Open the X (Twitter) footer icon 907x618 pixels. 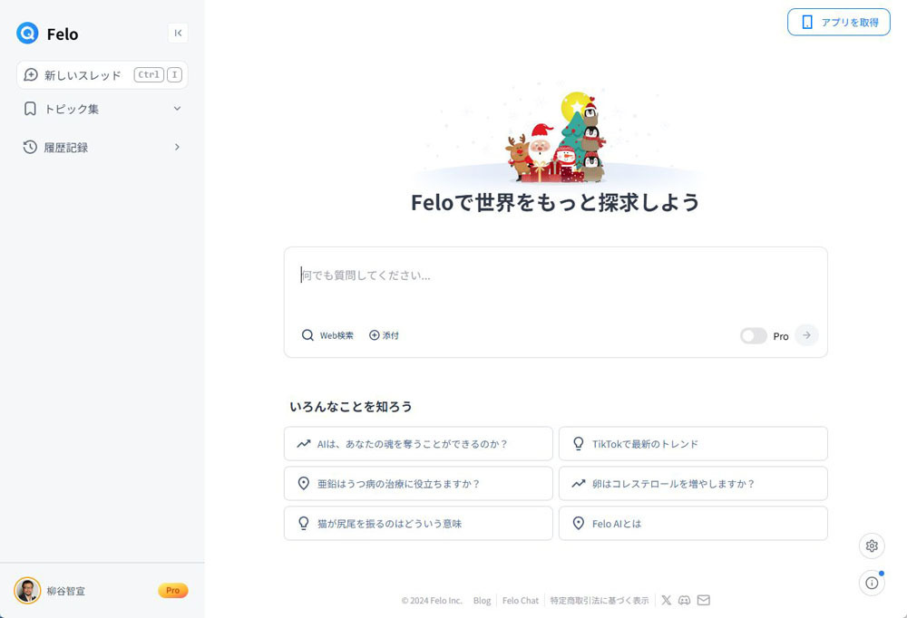pos(667,600)
